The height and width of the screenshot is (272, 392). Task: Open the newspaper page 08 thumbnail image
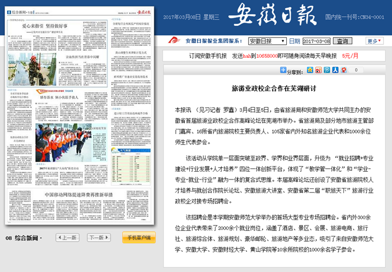coord(80,116)
